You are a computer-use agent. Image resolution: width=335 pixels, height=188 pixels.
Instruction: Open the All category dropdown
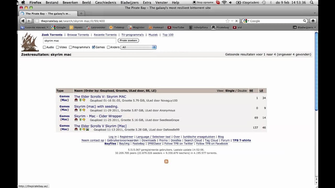pos(138,47)
